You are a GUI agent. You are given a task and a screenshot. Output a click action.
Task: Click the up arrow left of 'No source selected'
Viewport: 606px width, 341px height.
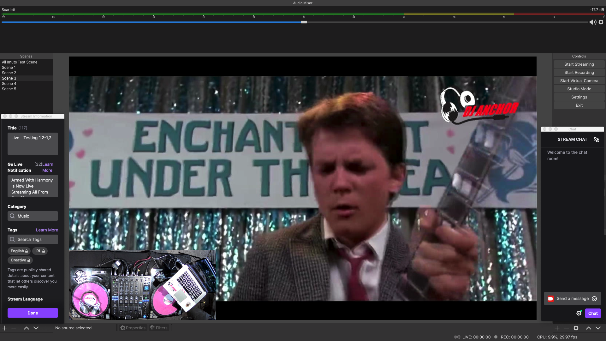(x=27, y=328)
